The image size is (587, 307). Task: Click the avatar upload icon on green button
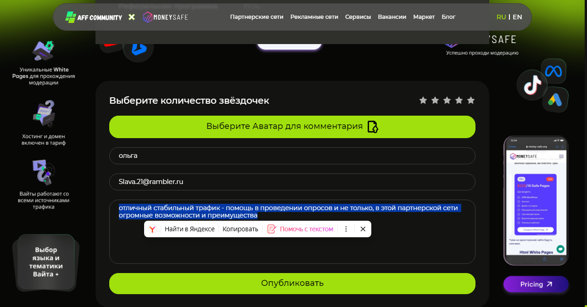pyautogui.click(x=373, y=127)
